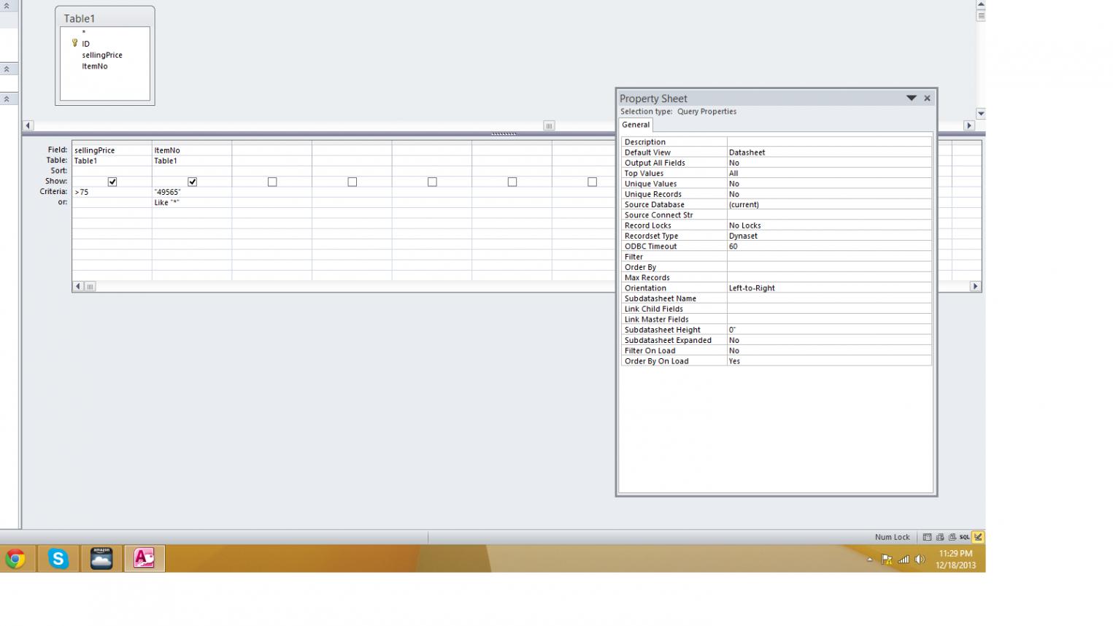Tick Show checkbox in second empty grid column

coord(353,182)
